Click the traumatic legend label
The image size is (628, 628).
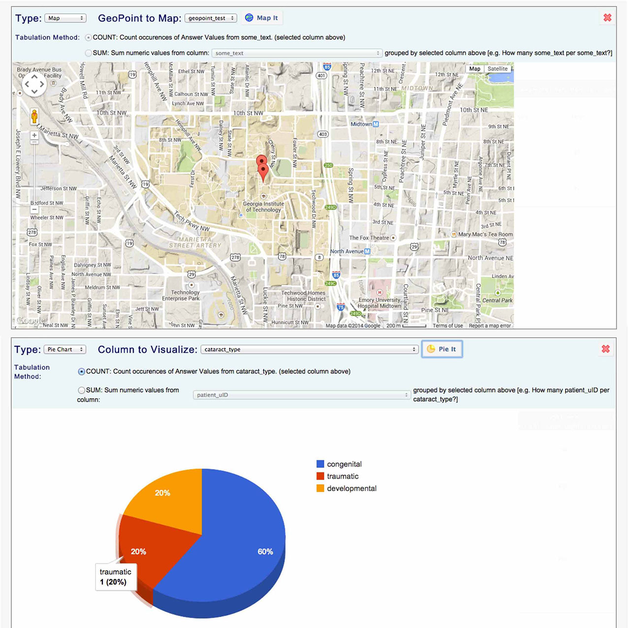(x=343, y=476)
